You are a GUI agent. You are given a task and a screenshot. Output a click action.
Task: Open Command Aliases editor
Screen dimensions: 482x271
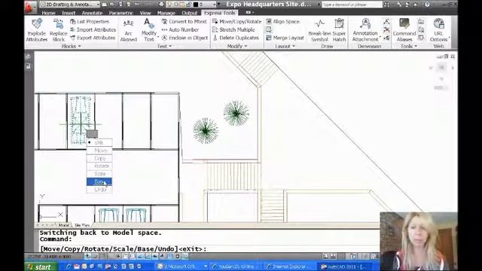(x=404, y=30)
